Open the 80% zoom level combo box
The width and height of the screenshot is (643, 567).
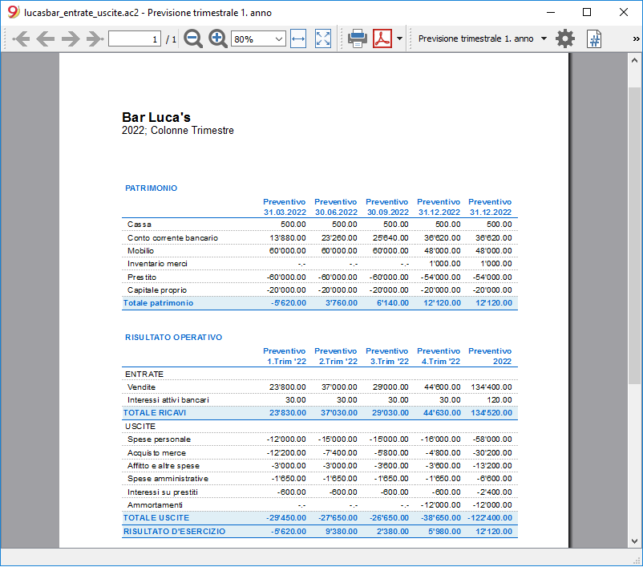(258, 39)
